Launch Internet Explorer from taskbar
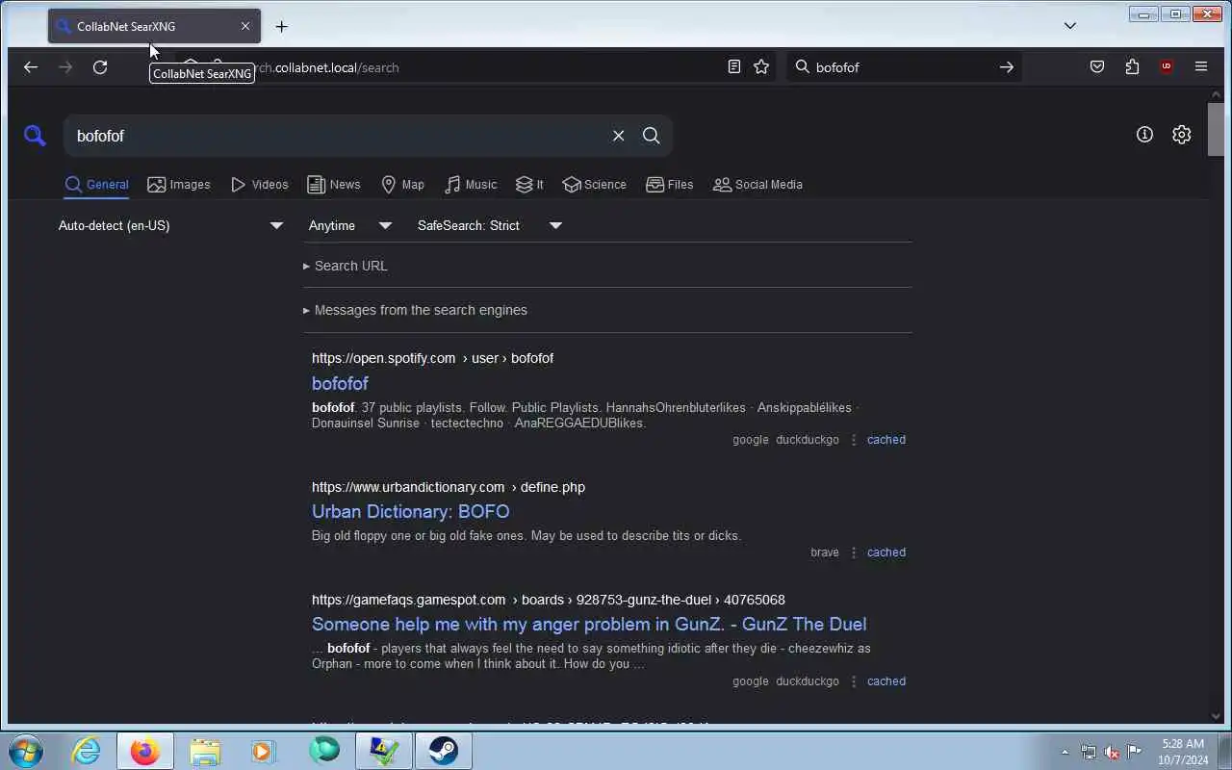 pyautogui.click(x=87, y=751)
